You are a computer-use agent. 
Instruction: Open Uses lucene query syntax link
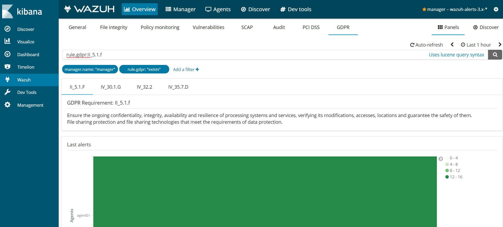(x=456, y=55)
